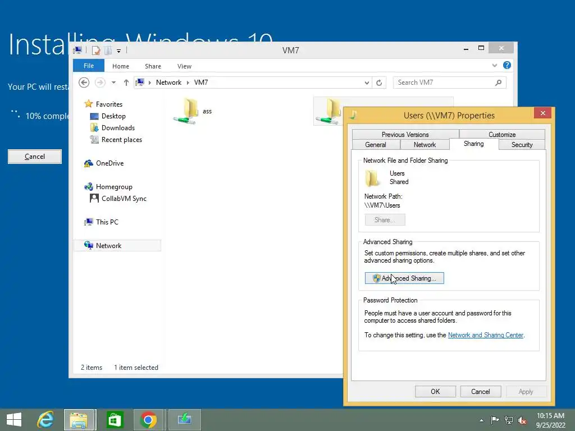575x431 pixels.
Task: Open Explorer help question mark
Action: [507, 65]
